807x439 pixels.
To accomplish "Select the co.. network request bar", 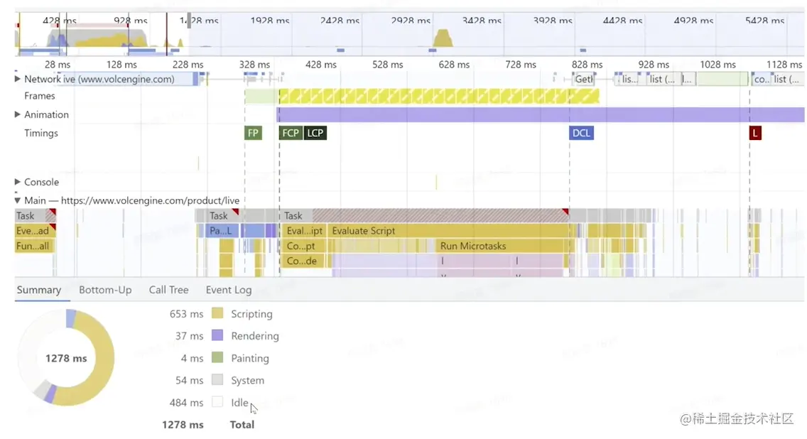I will point(762,80).
